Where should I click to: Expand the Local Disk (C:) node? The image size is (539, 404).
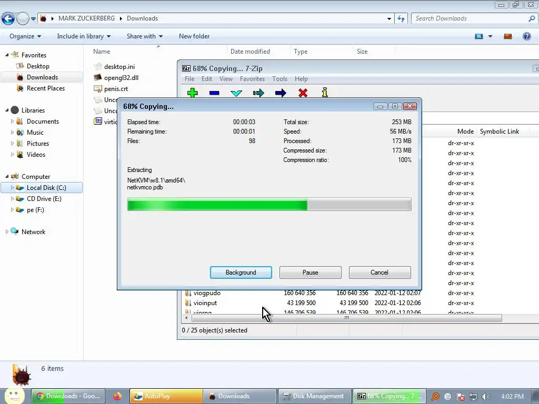coord(12,188)
